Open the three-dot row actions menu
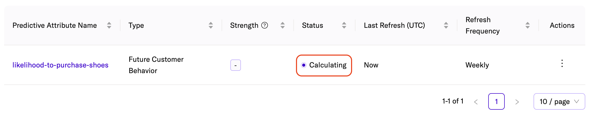593x121 pixels. [x=562, y=64]
